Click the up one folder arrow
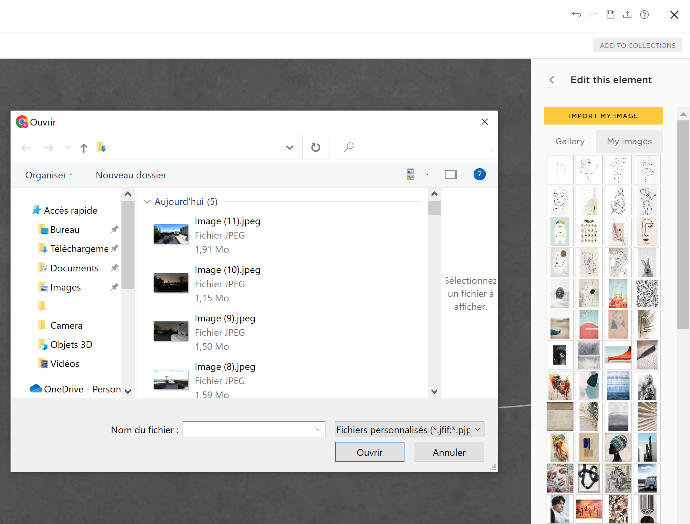 [84, 148]
